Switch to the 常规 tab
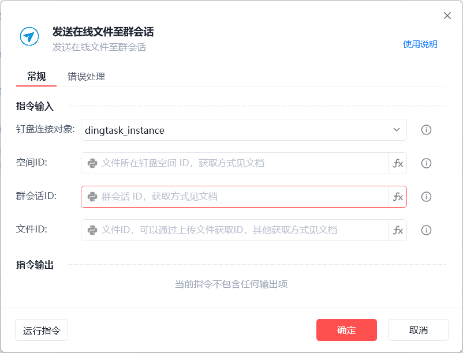This screenshot has width=463, height=353. pos(36,77)
